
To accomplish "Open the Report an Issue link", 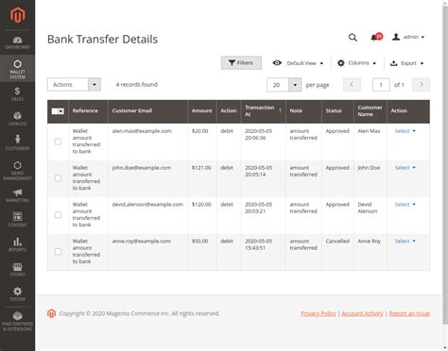I will point(409,313).
